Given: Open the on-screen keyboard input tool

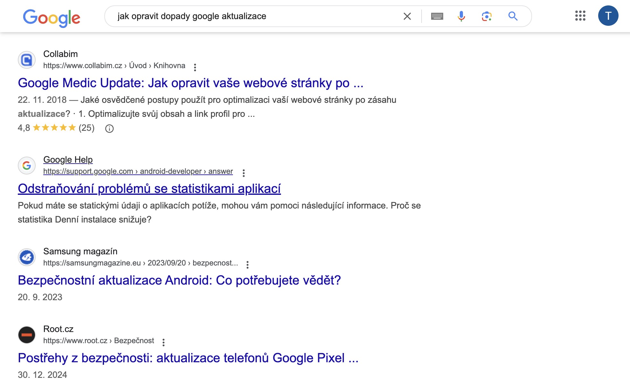Looking at the screenshot, I should (437, 16).
